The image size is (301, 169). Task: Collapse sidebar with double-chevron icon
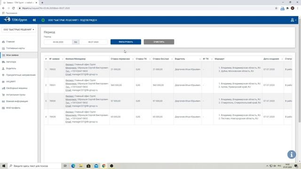tap(34, 20)
